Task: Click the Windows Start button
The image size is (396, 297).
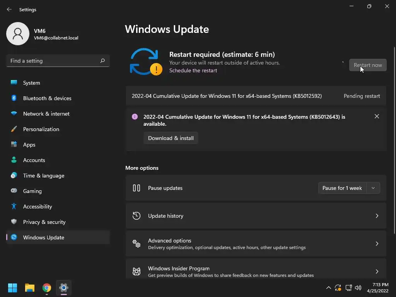Action: [x=13, y=288]
